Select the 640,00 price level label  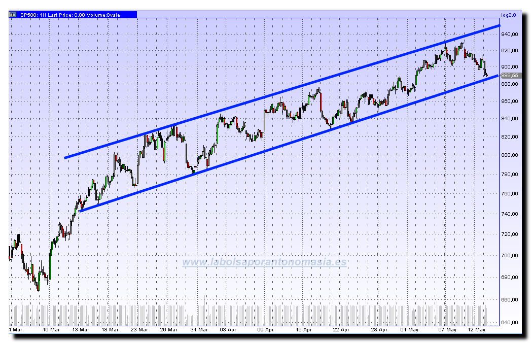[509, 322]
